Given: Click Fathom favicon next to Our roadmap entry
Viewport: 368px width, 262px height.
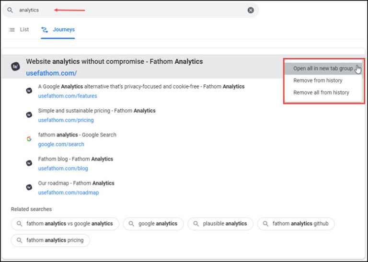Looking at the screenshot, I should click(29, 187).
